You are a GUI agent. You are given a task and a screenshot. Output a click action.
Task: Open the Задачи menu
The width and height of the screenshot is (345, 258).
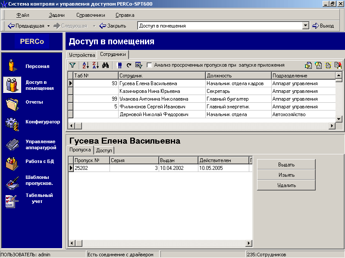[x=56, y=15]
